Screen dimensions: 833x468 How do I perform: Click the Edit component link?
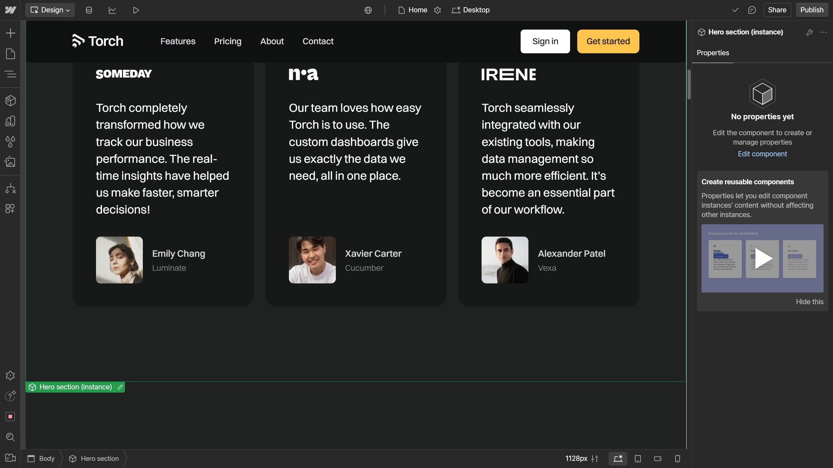(762, 154)
